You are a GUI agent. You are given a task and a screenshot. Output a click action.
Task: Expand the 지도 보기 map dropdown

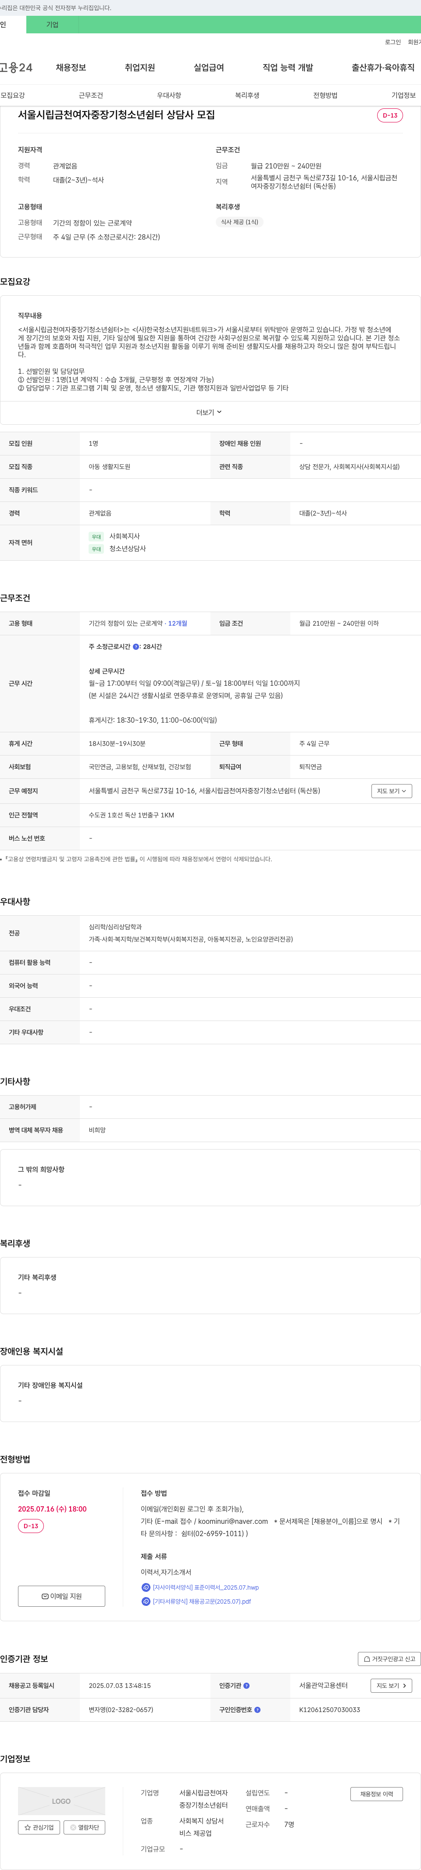[x=392, y=791]
